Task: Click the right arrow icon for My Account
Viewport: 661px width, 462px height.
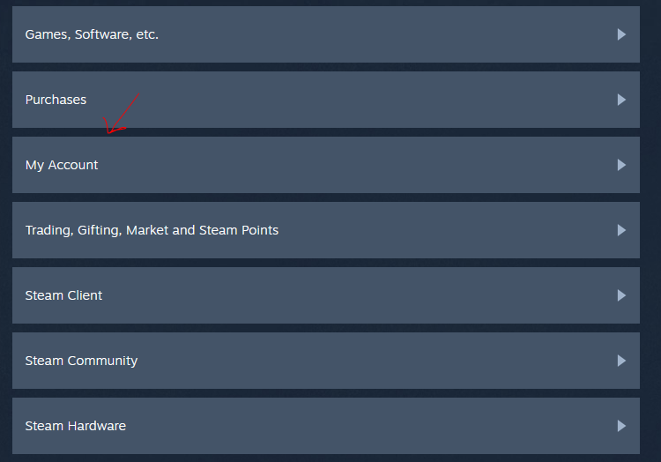Action: [x=621, y=165]
